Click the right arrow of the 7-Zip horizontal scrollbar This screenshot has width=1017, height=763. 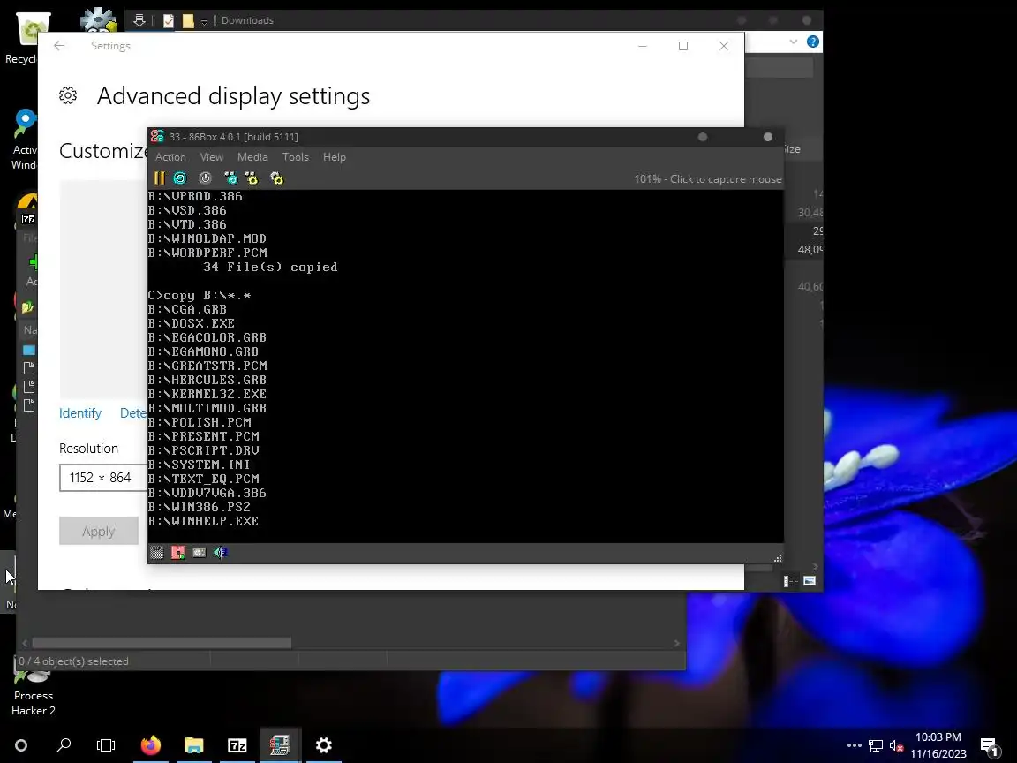[x=677, y=643]
